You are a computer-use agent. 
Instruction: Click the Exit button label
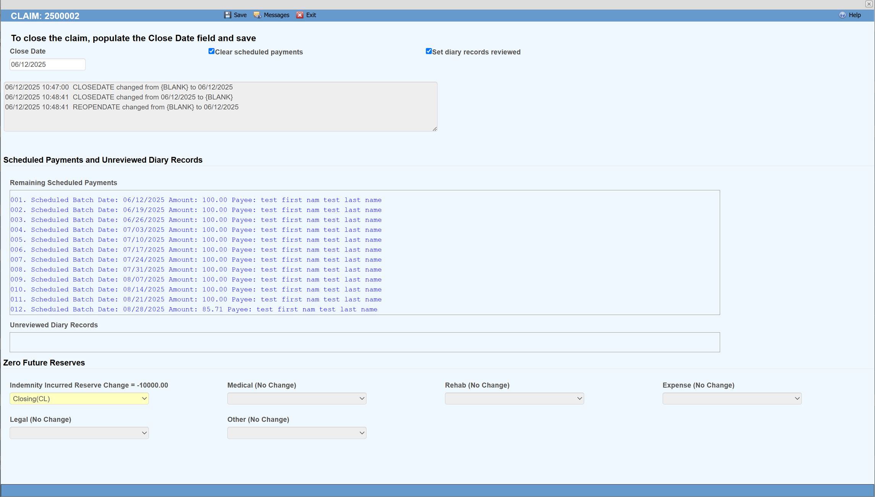311,15
